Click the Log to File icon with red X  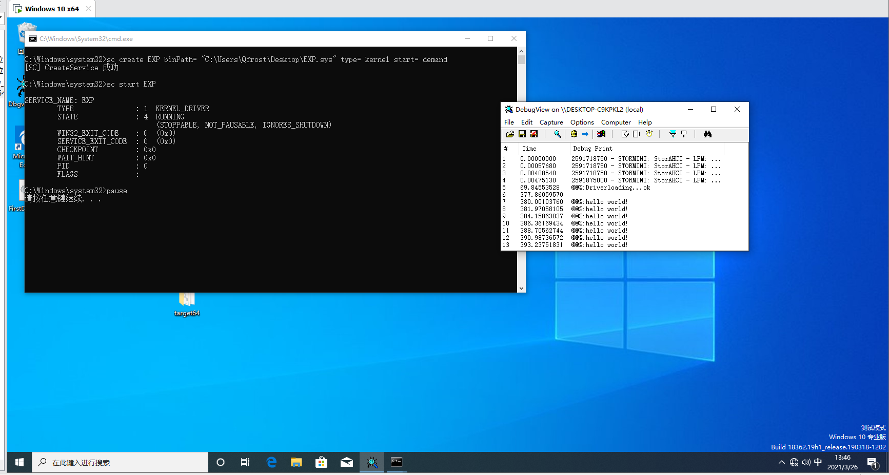[534, 134]
